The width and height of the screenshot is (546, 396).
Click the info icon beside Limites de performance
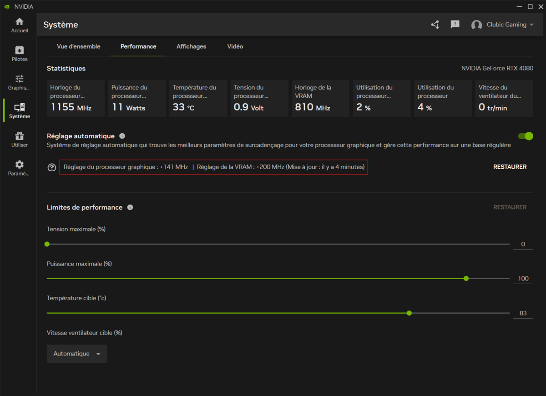pos(130,207)
